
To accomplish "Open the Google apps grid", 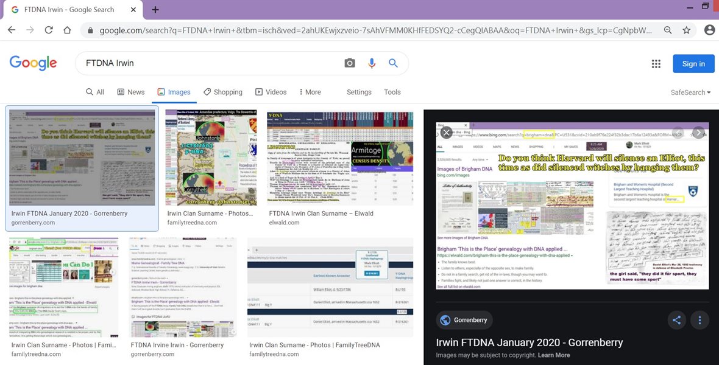I will tap(656, 64).
